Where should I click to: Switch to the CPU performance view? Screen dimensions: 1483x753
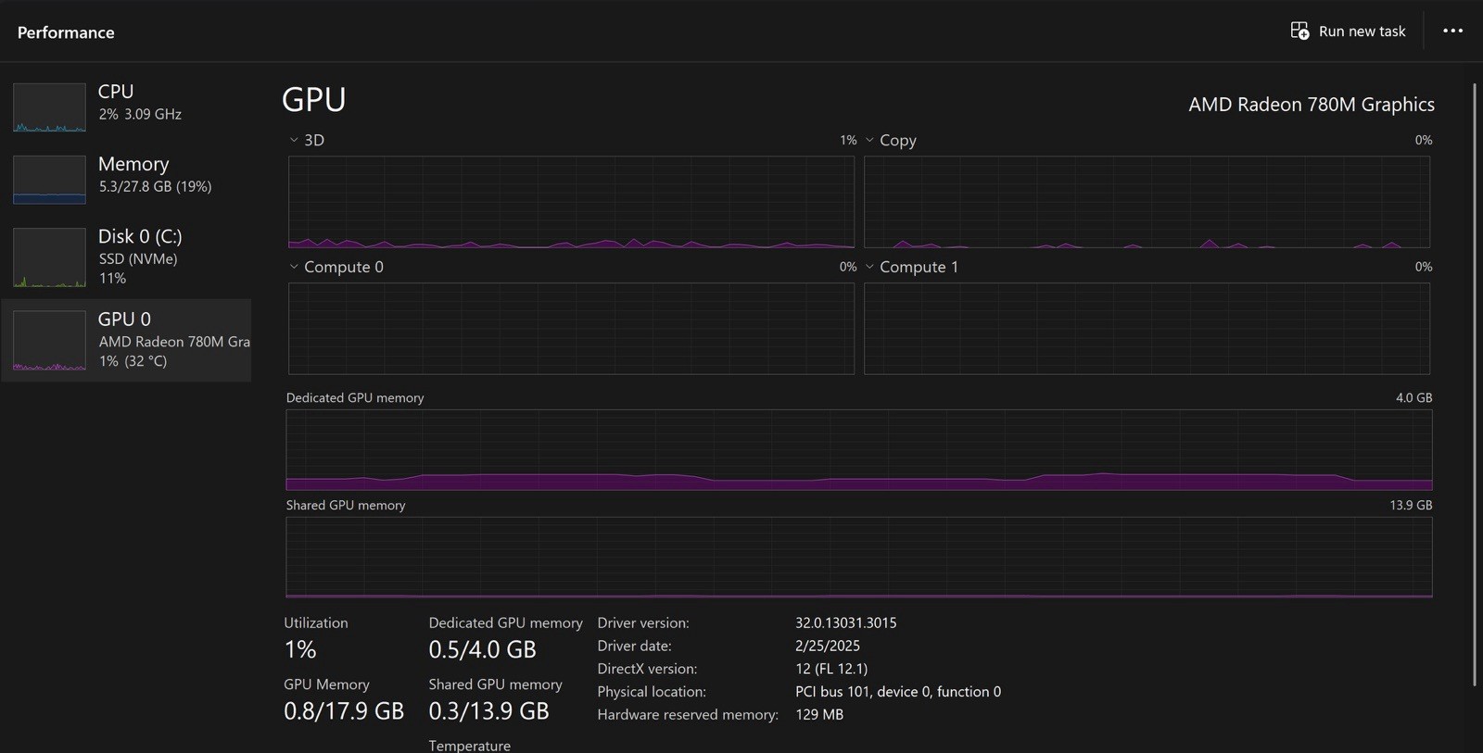click(x=126, y=107)
